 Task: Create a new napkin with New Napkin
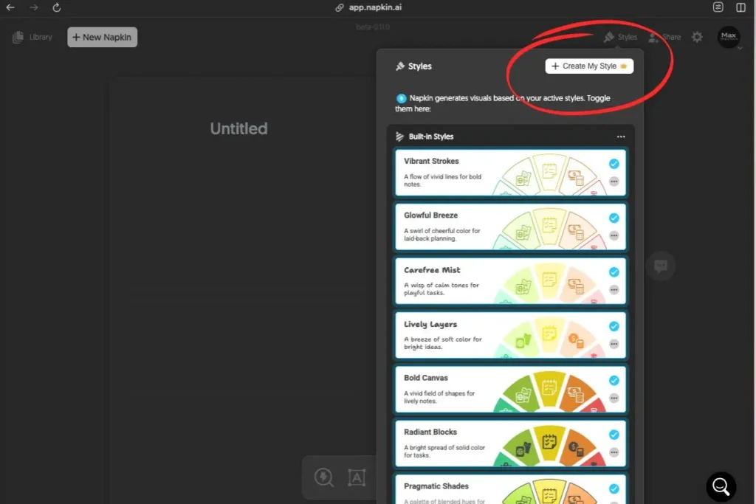[x=102, y=37]
